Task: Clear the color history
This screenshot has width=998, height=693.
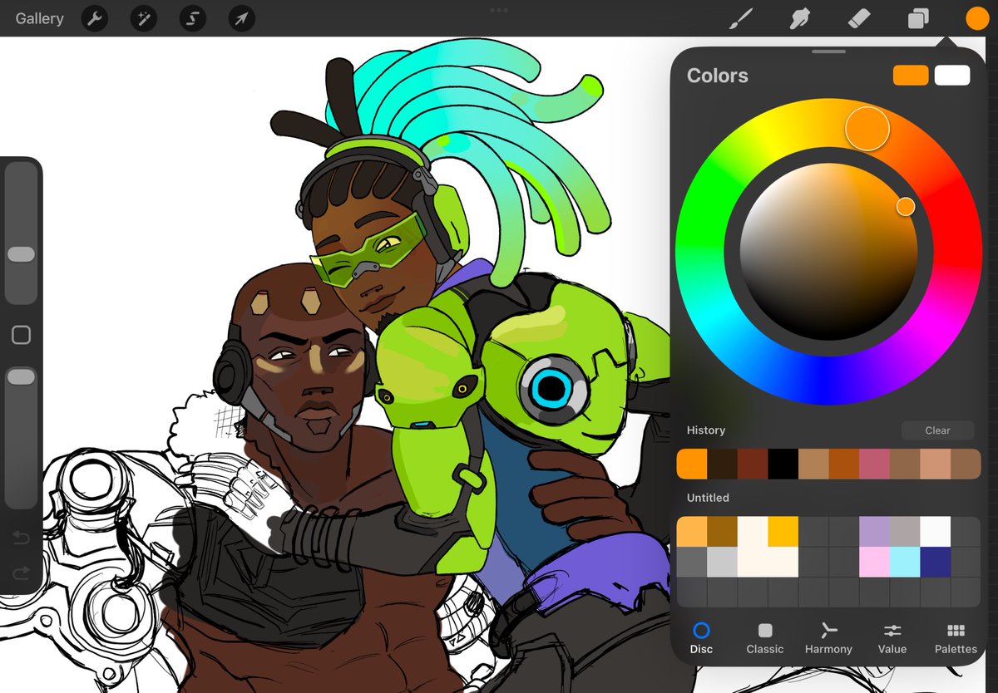Action: tap(937, 430)
